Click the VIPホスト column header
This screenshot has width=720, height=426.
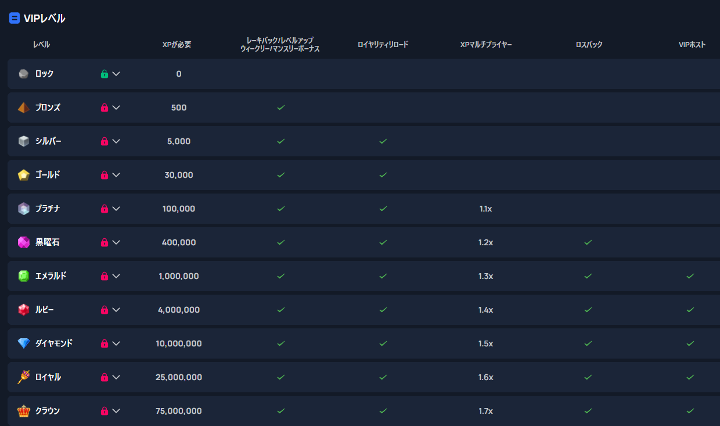[x=692, y=45]
